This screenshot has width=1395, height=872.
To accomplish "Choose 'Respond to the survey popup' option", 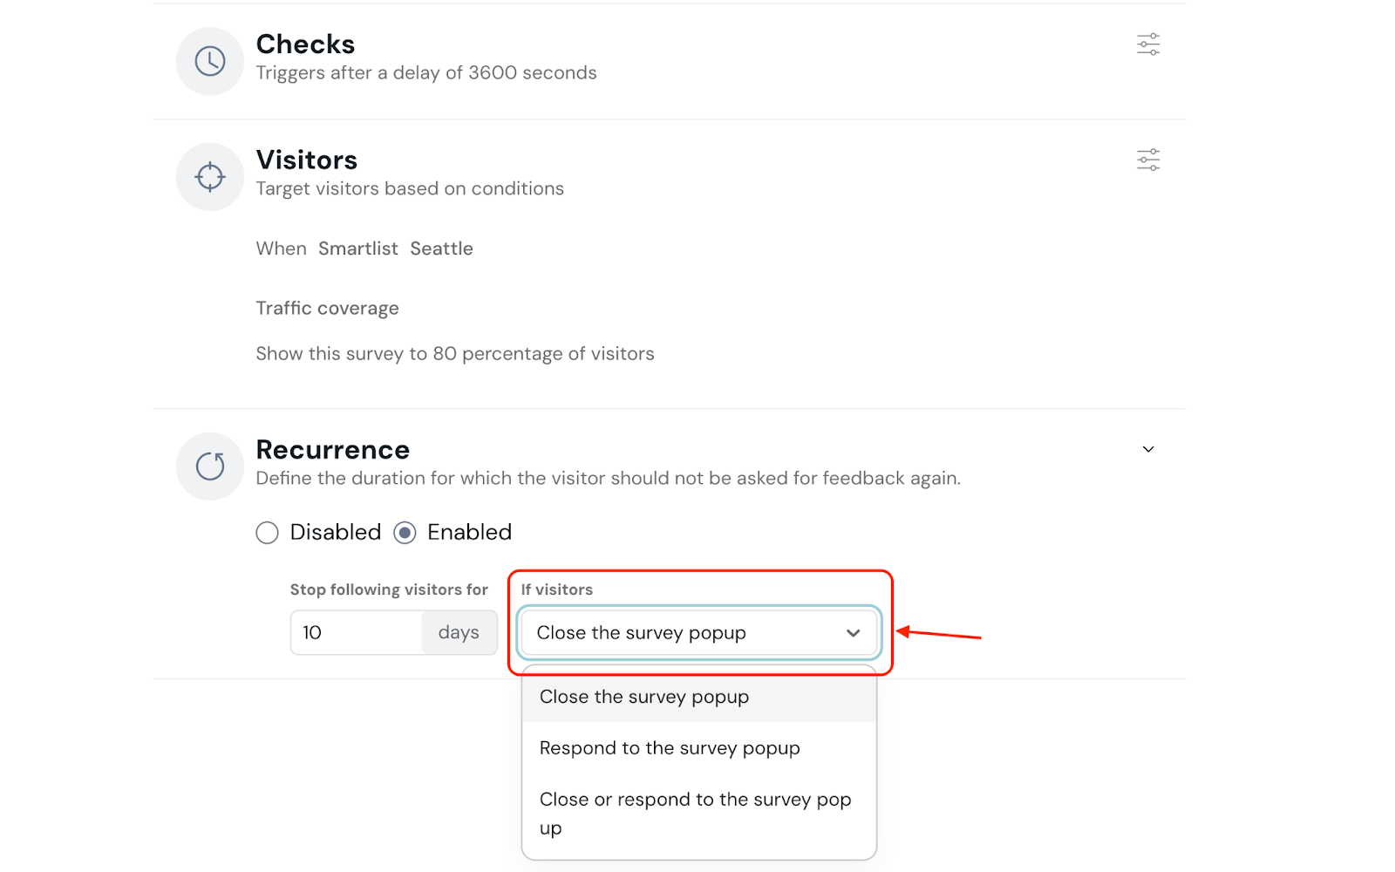I will coord(670,748).
